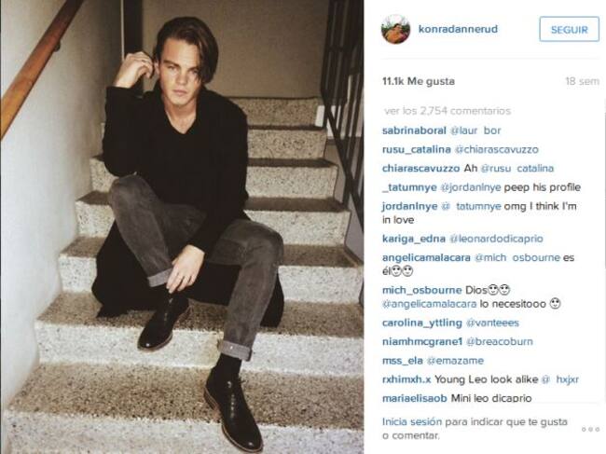Viewport: 606px width, 454px height.
Task: Click the konradannerud profile avatar
Action: pyautogui.click(x=395, y=29)
